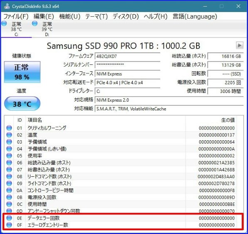
Task: Click status orb for ID 02 温度 row
Action: coord(9,135)
